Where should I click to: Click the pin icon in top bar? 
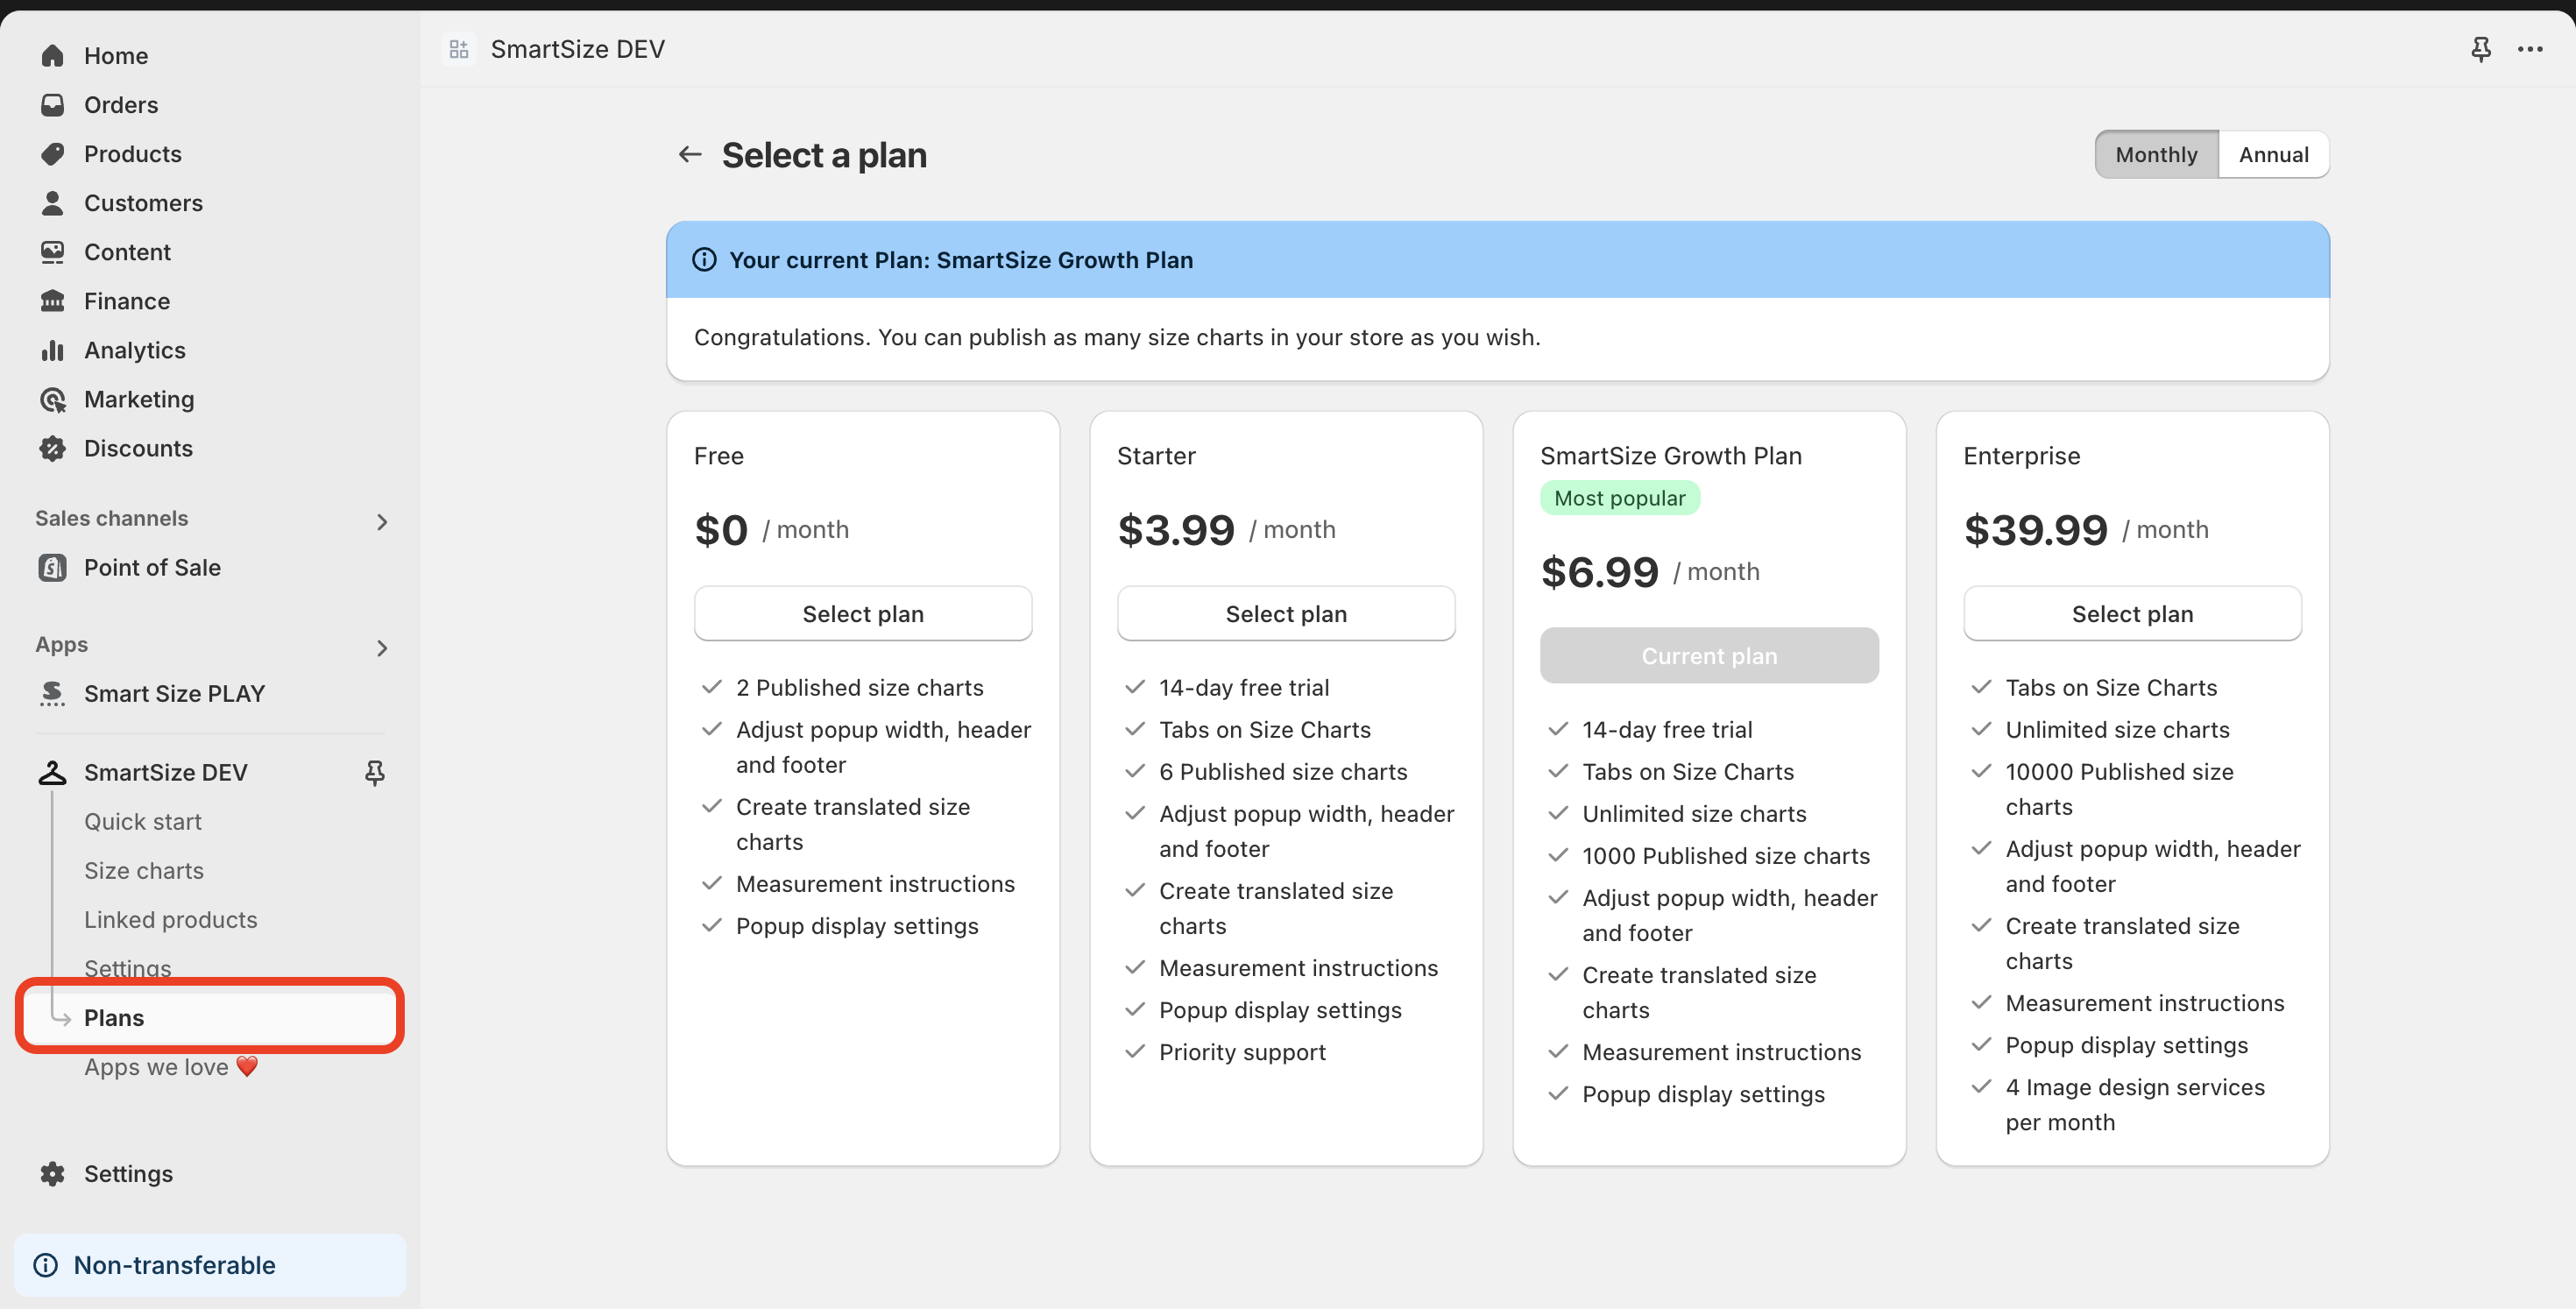pos(2481,49)
